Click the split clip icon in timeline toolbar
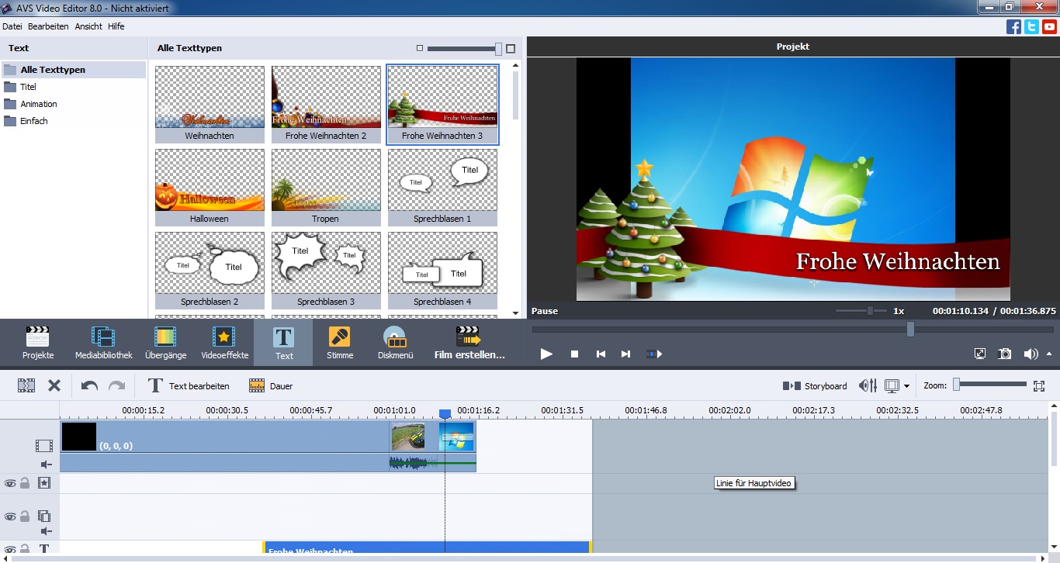The height and width of the screenshot is (563, 1060). (x=26, y=385)
